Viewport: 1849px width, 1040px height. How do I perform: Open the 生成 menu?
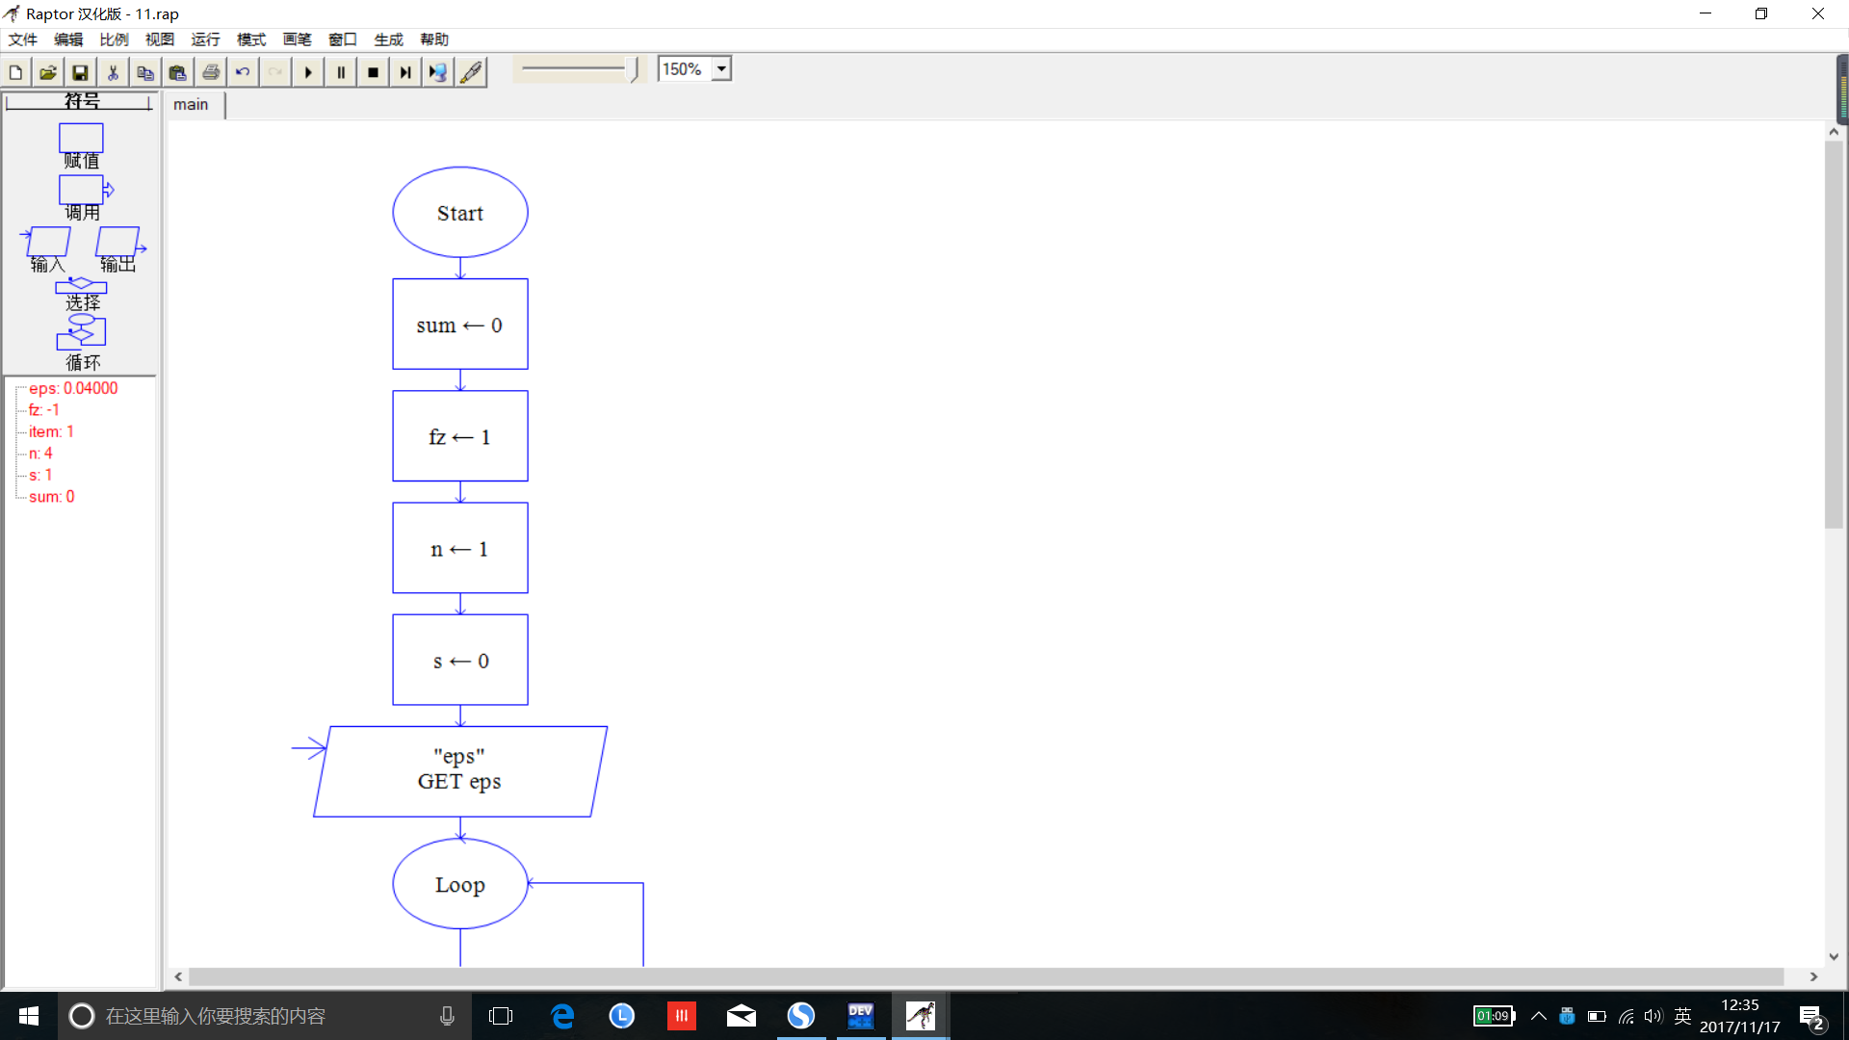coord(389,39)
